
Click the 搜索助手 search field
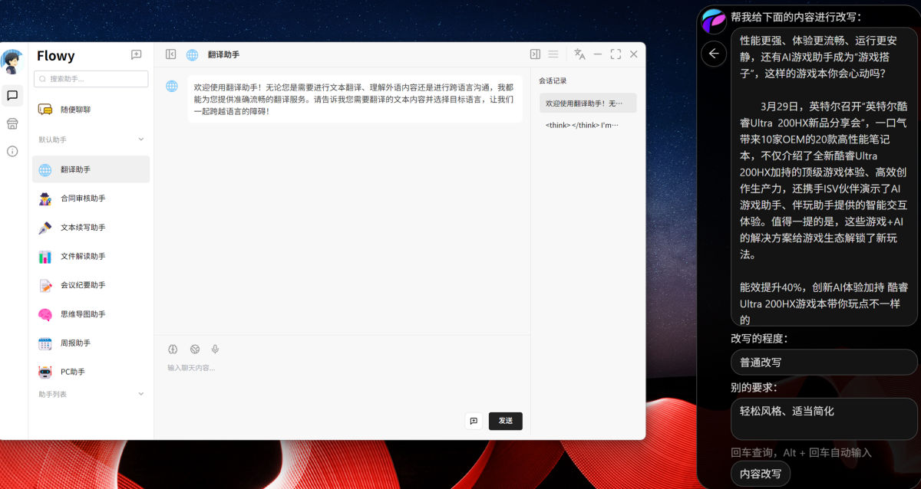coord(91,79)
